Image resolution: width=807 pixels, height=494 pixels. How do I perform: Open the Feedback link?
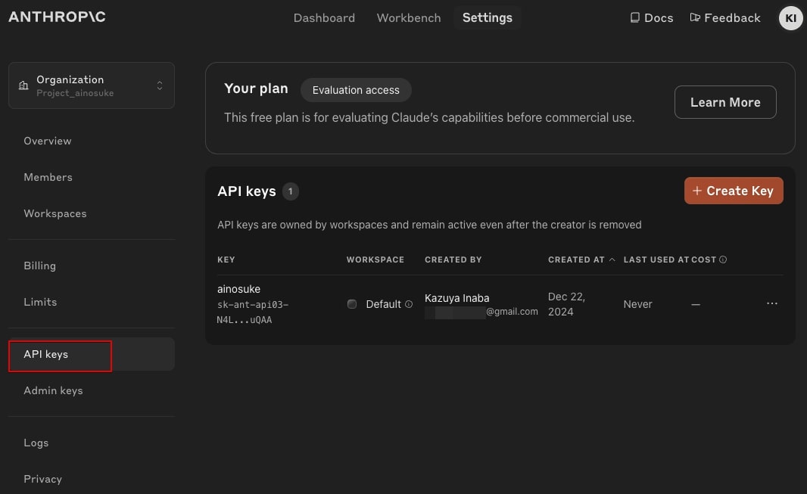pos(724,18)
